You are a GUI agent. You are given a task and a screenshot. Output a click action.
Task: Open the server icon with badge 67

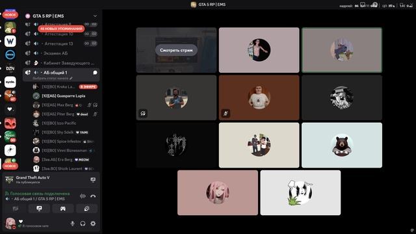[x=10, y=96]
